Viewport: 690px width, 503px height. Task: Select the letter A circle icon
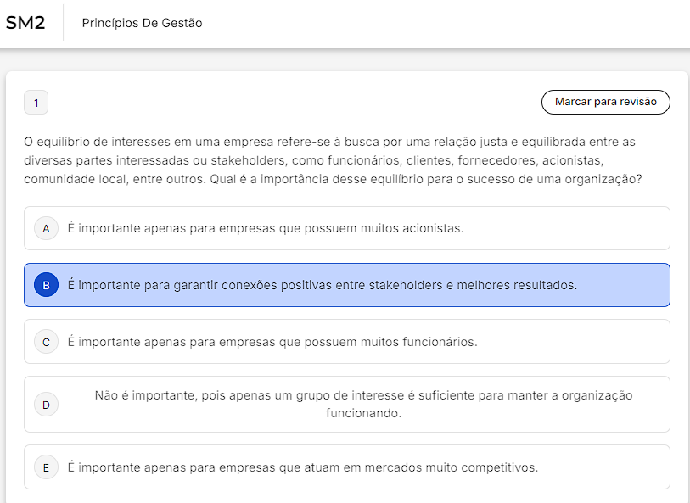[x=46, y=228]
